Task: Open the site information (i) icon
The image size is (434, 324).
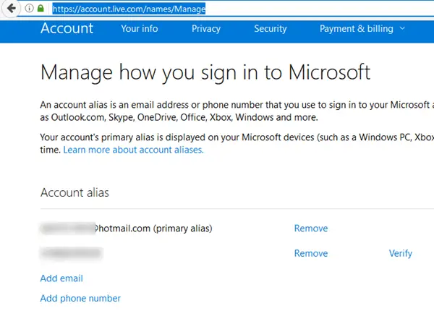Action: pyautogui.click(x=28, y=9)
